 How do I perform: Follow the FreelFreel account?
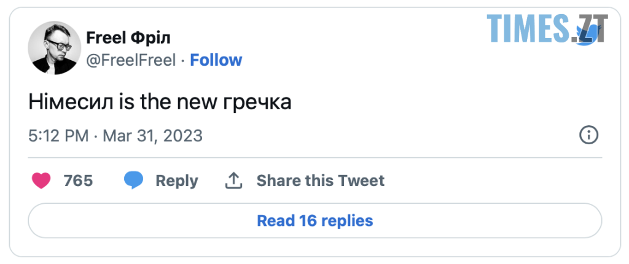(x=216, y=60)
